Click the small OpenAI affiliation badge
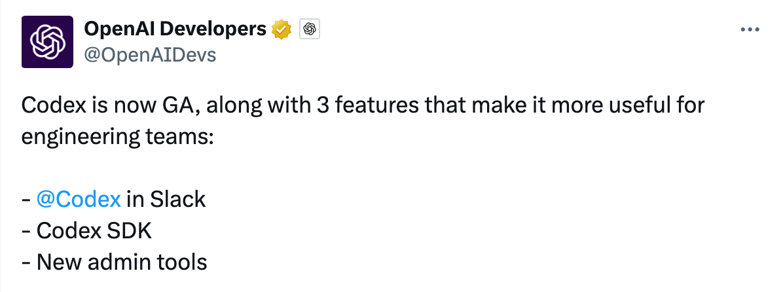Screen dimensions: 783x292 [309, 29]
